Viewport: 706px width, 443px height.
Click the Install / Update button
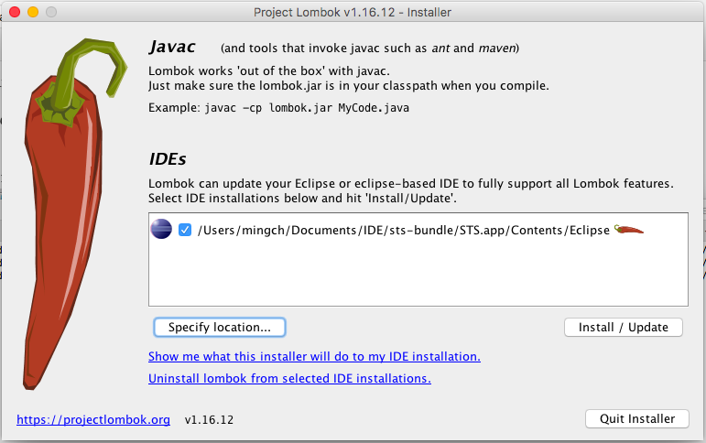(624, 328)
